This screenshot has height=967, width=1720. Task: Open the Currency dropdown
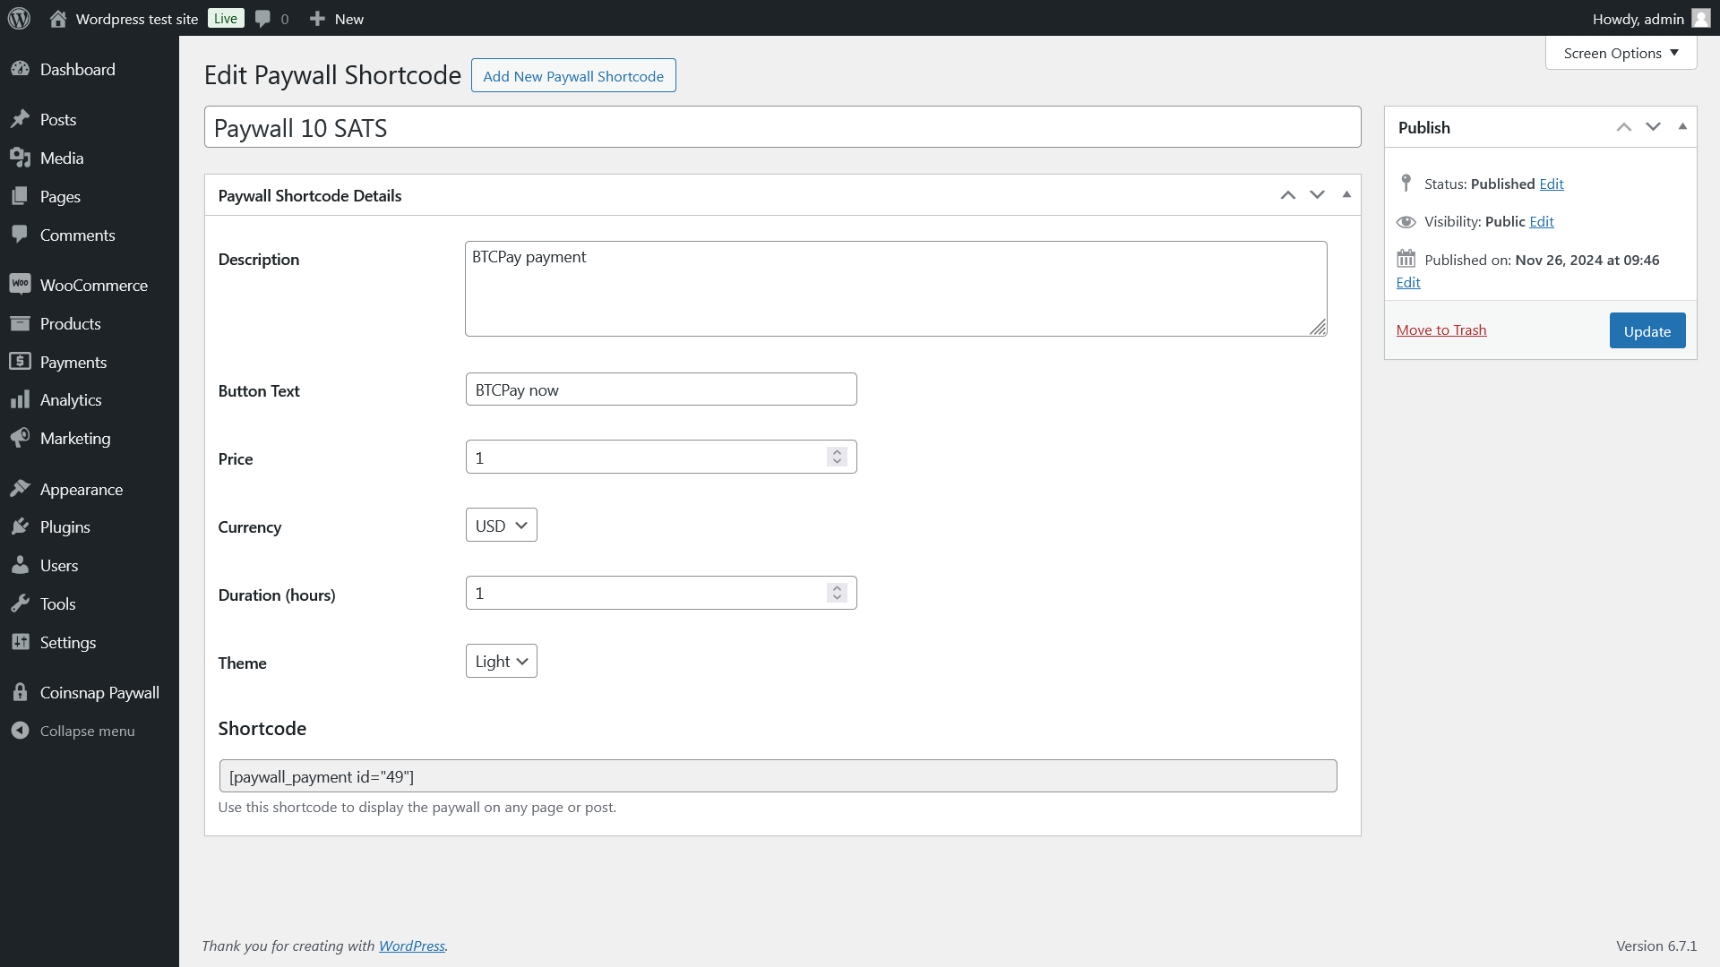pyautogui.click(x=500, y=525)
